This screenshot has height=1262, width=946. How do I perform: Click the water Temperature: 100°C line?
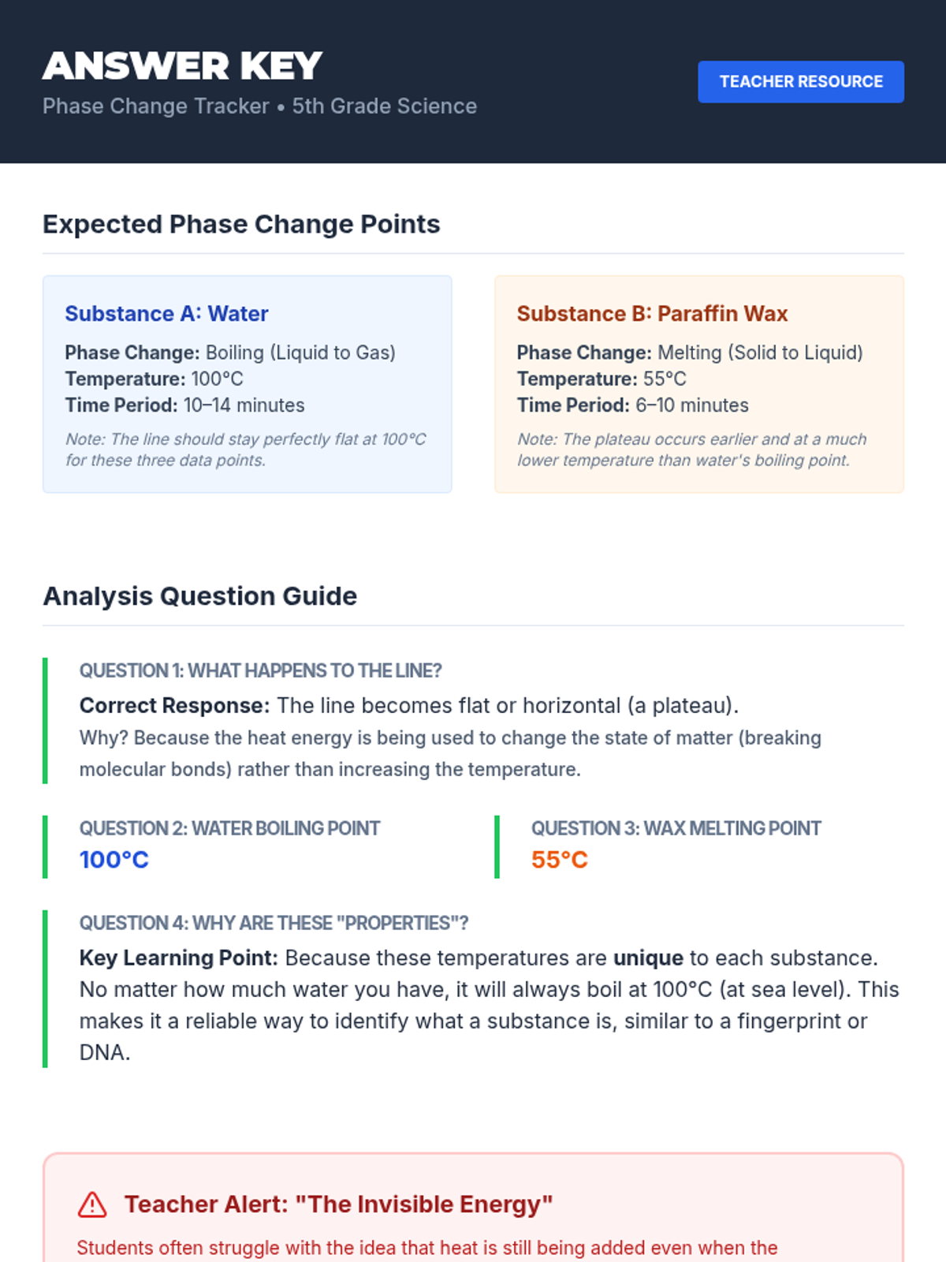(x=154, y=379)
